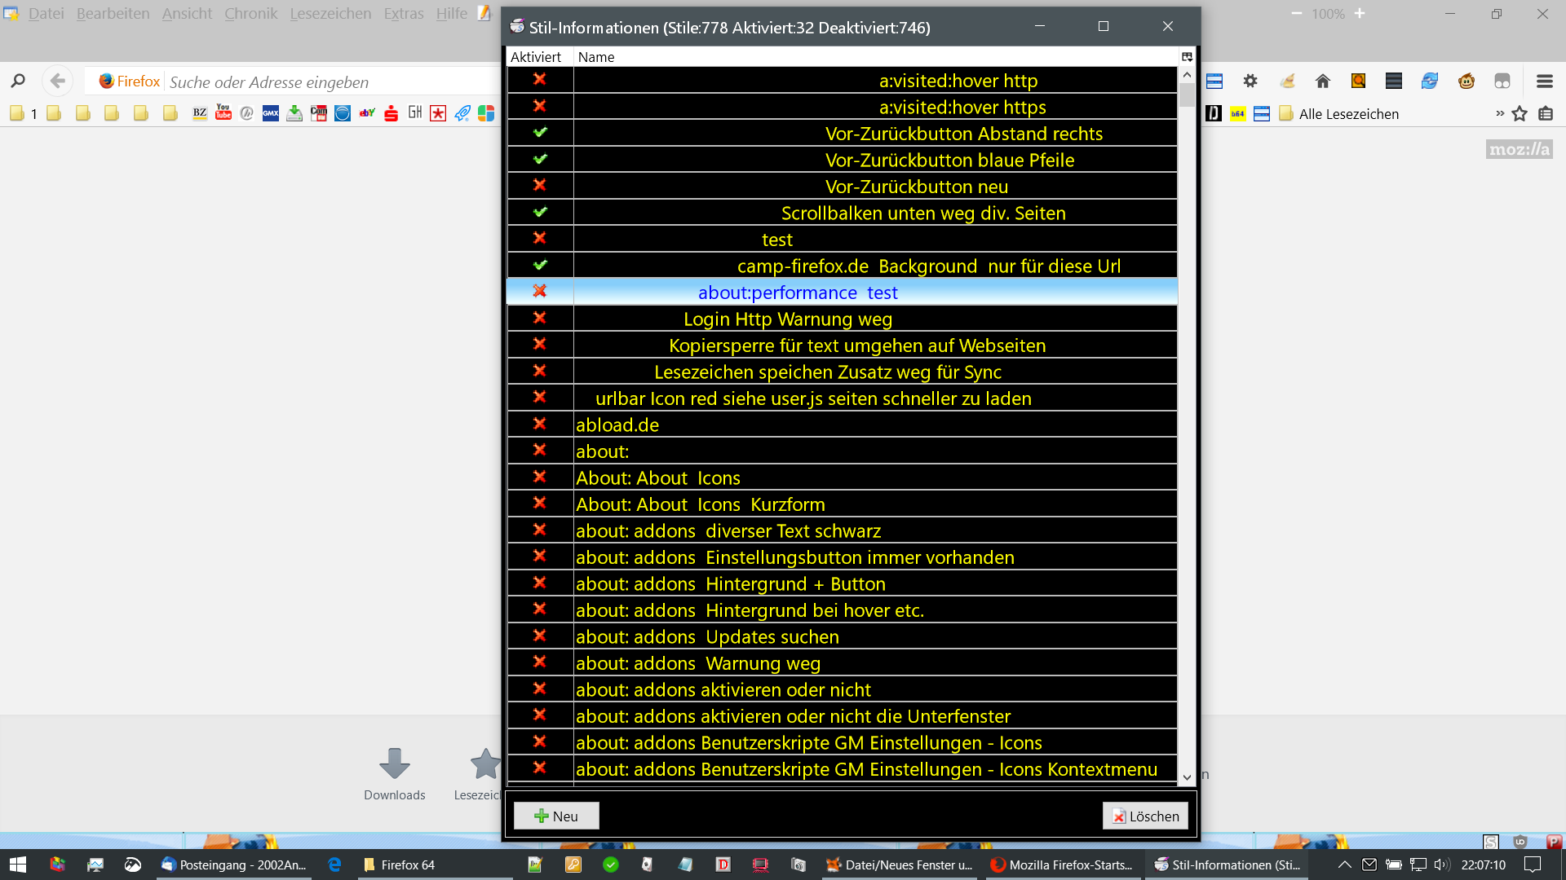Open the Greasemonkey monkey icon
Image resolution: width=1566 pixels, height=880 pixels.
1466,81
